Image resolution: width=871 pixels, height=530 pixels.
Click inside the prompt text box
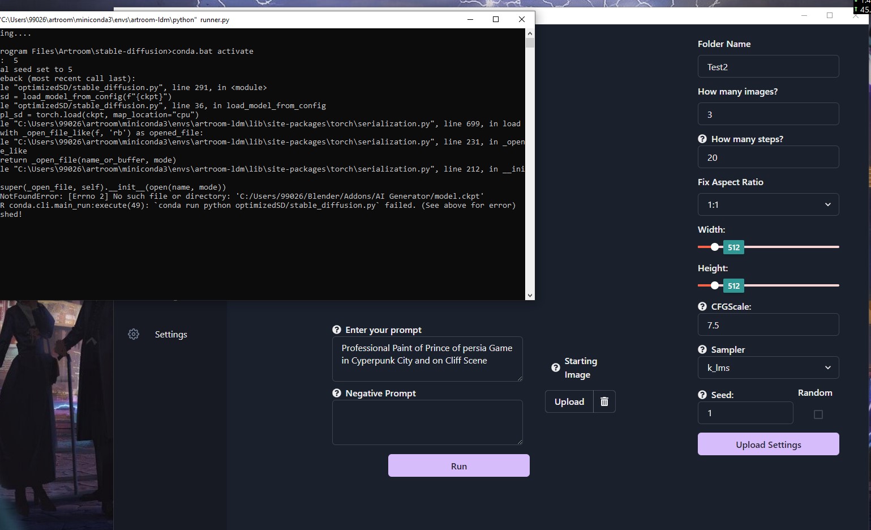point(427,359)
